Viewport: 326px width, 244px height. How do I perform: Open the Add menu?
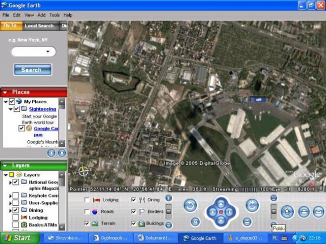click(x=41, y=15)
